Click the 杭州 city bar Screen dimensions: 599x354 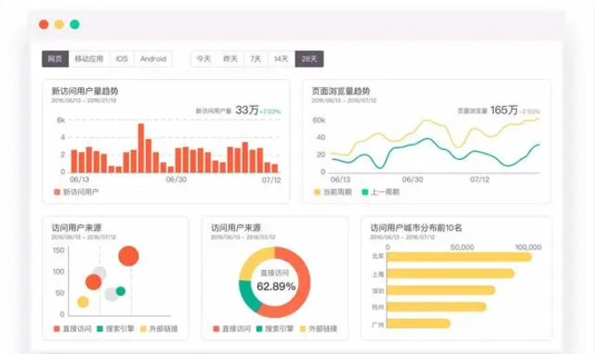(x=437, y=306)
